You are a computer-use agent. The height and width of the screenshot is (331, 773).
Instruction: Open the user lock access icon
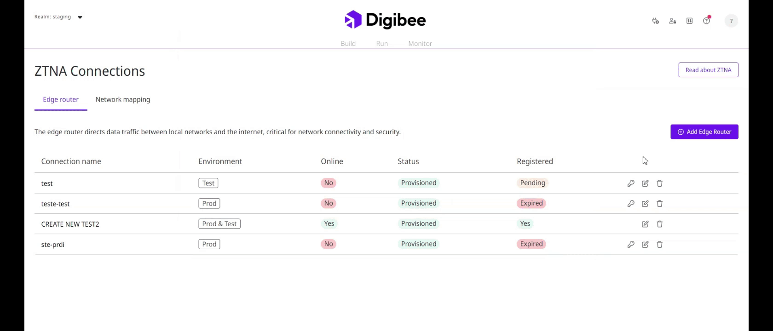point(672,21)
